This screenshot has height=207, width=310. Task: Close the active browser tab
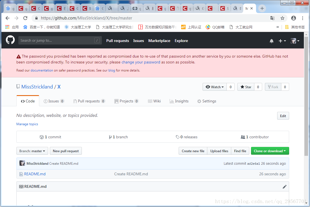(x=252, y=9)
